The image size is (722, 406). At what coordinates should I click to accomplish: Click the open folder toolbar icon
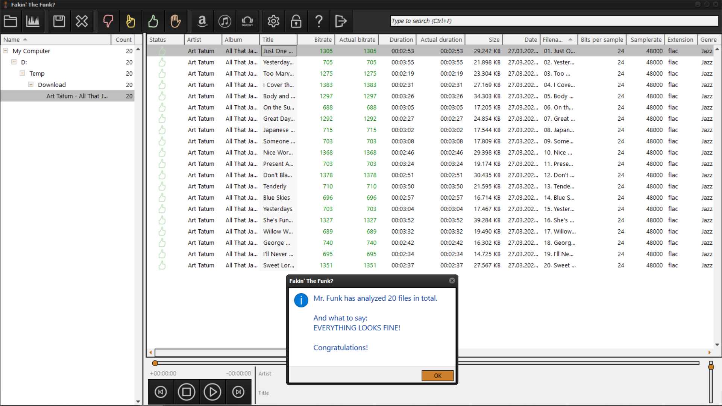[10, 21]
